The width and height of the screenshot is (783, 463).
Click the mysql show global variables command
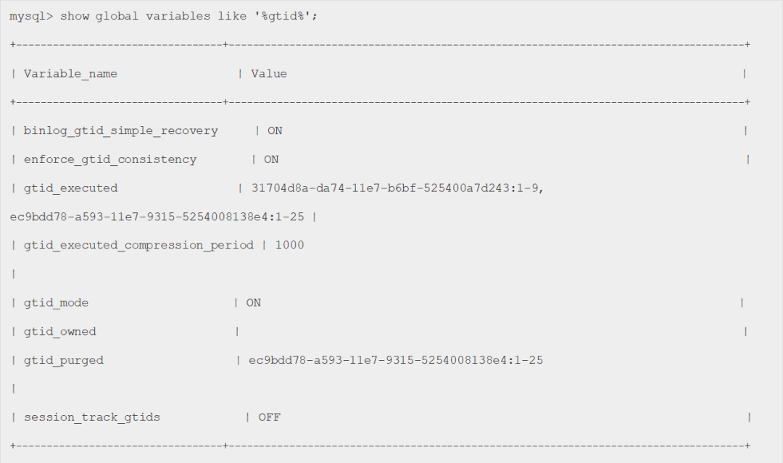163,16
